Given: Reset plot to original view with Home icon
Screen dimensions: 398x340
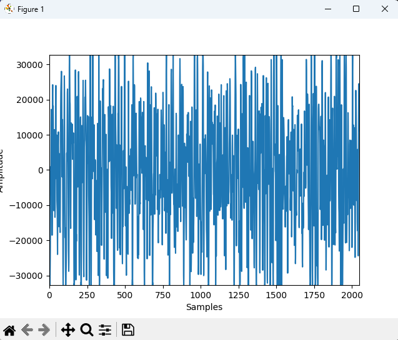Looking at the screenshot, I should [9, 330].
